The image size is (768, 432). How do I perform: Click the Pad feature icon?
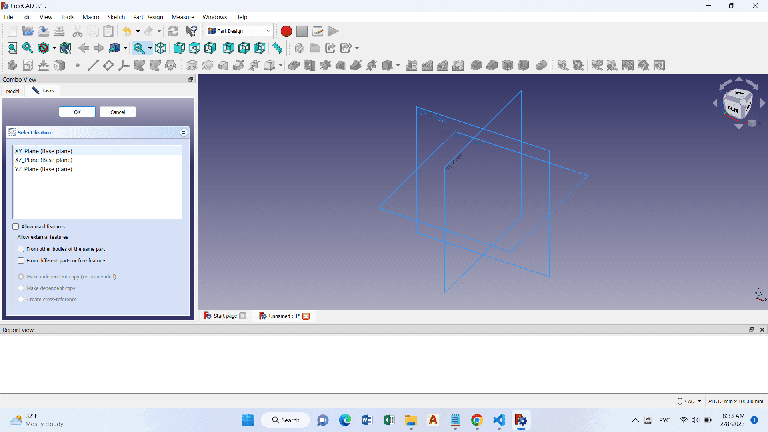[192, 65]
